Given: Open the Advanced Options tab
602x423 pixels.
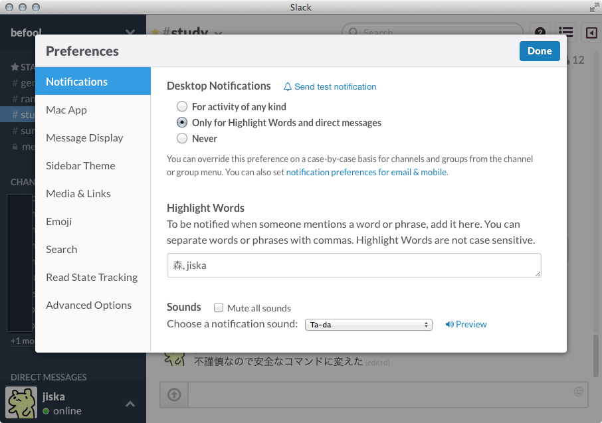Looking at the screenshot, I should click(x=93, y=305).
